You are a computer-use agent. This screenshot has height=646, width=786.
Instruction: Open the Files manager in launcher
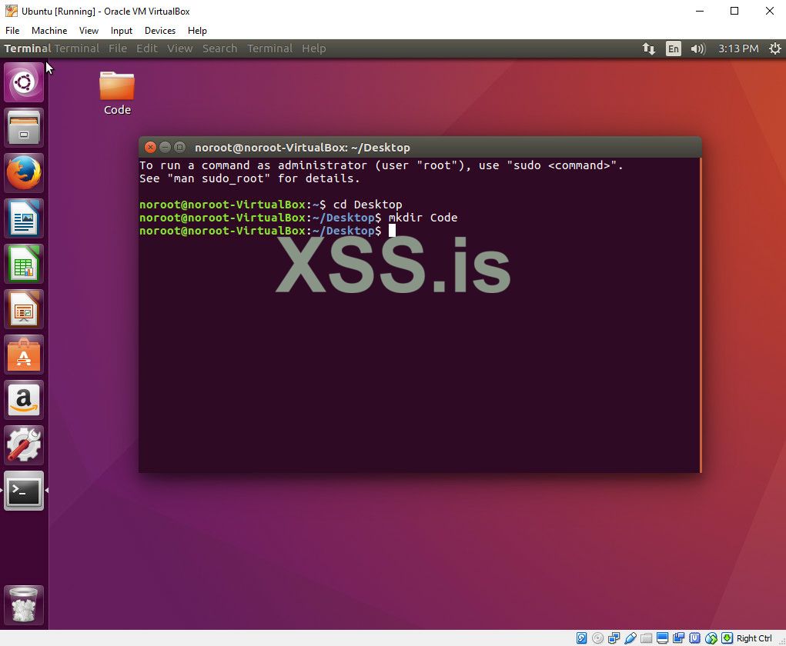click(24, 128)
